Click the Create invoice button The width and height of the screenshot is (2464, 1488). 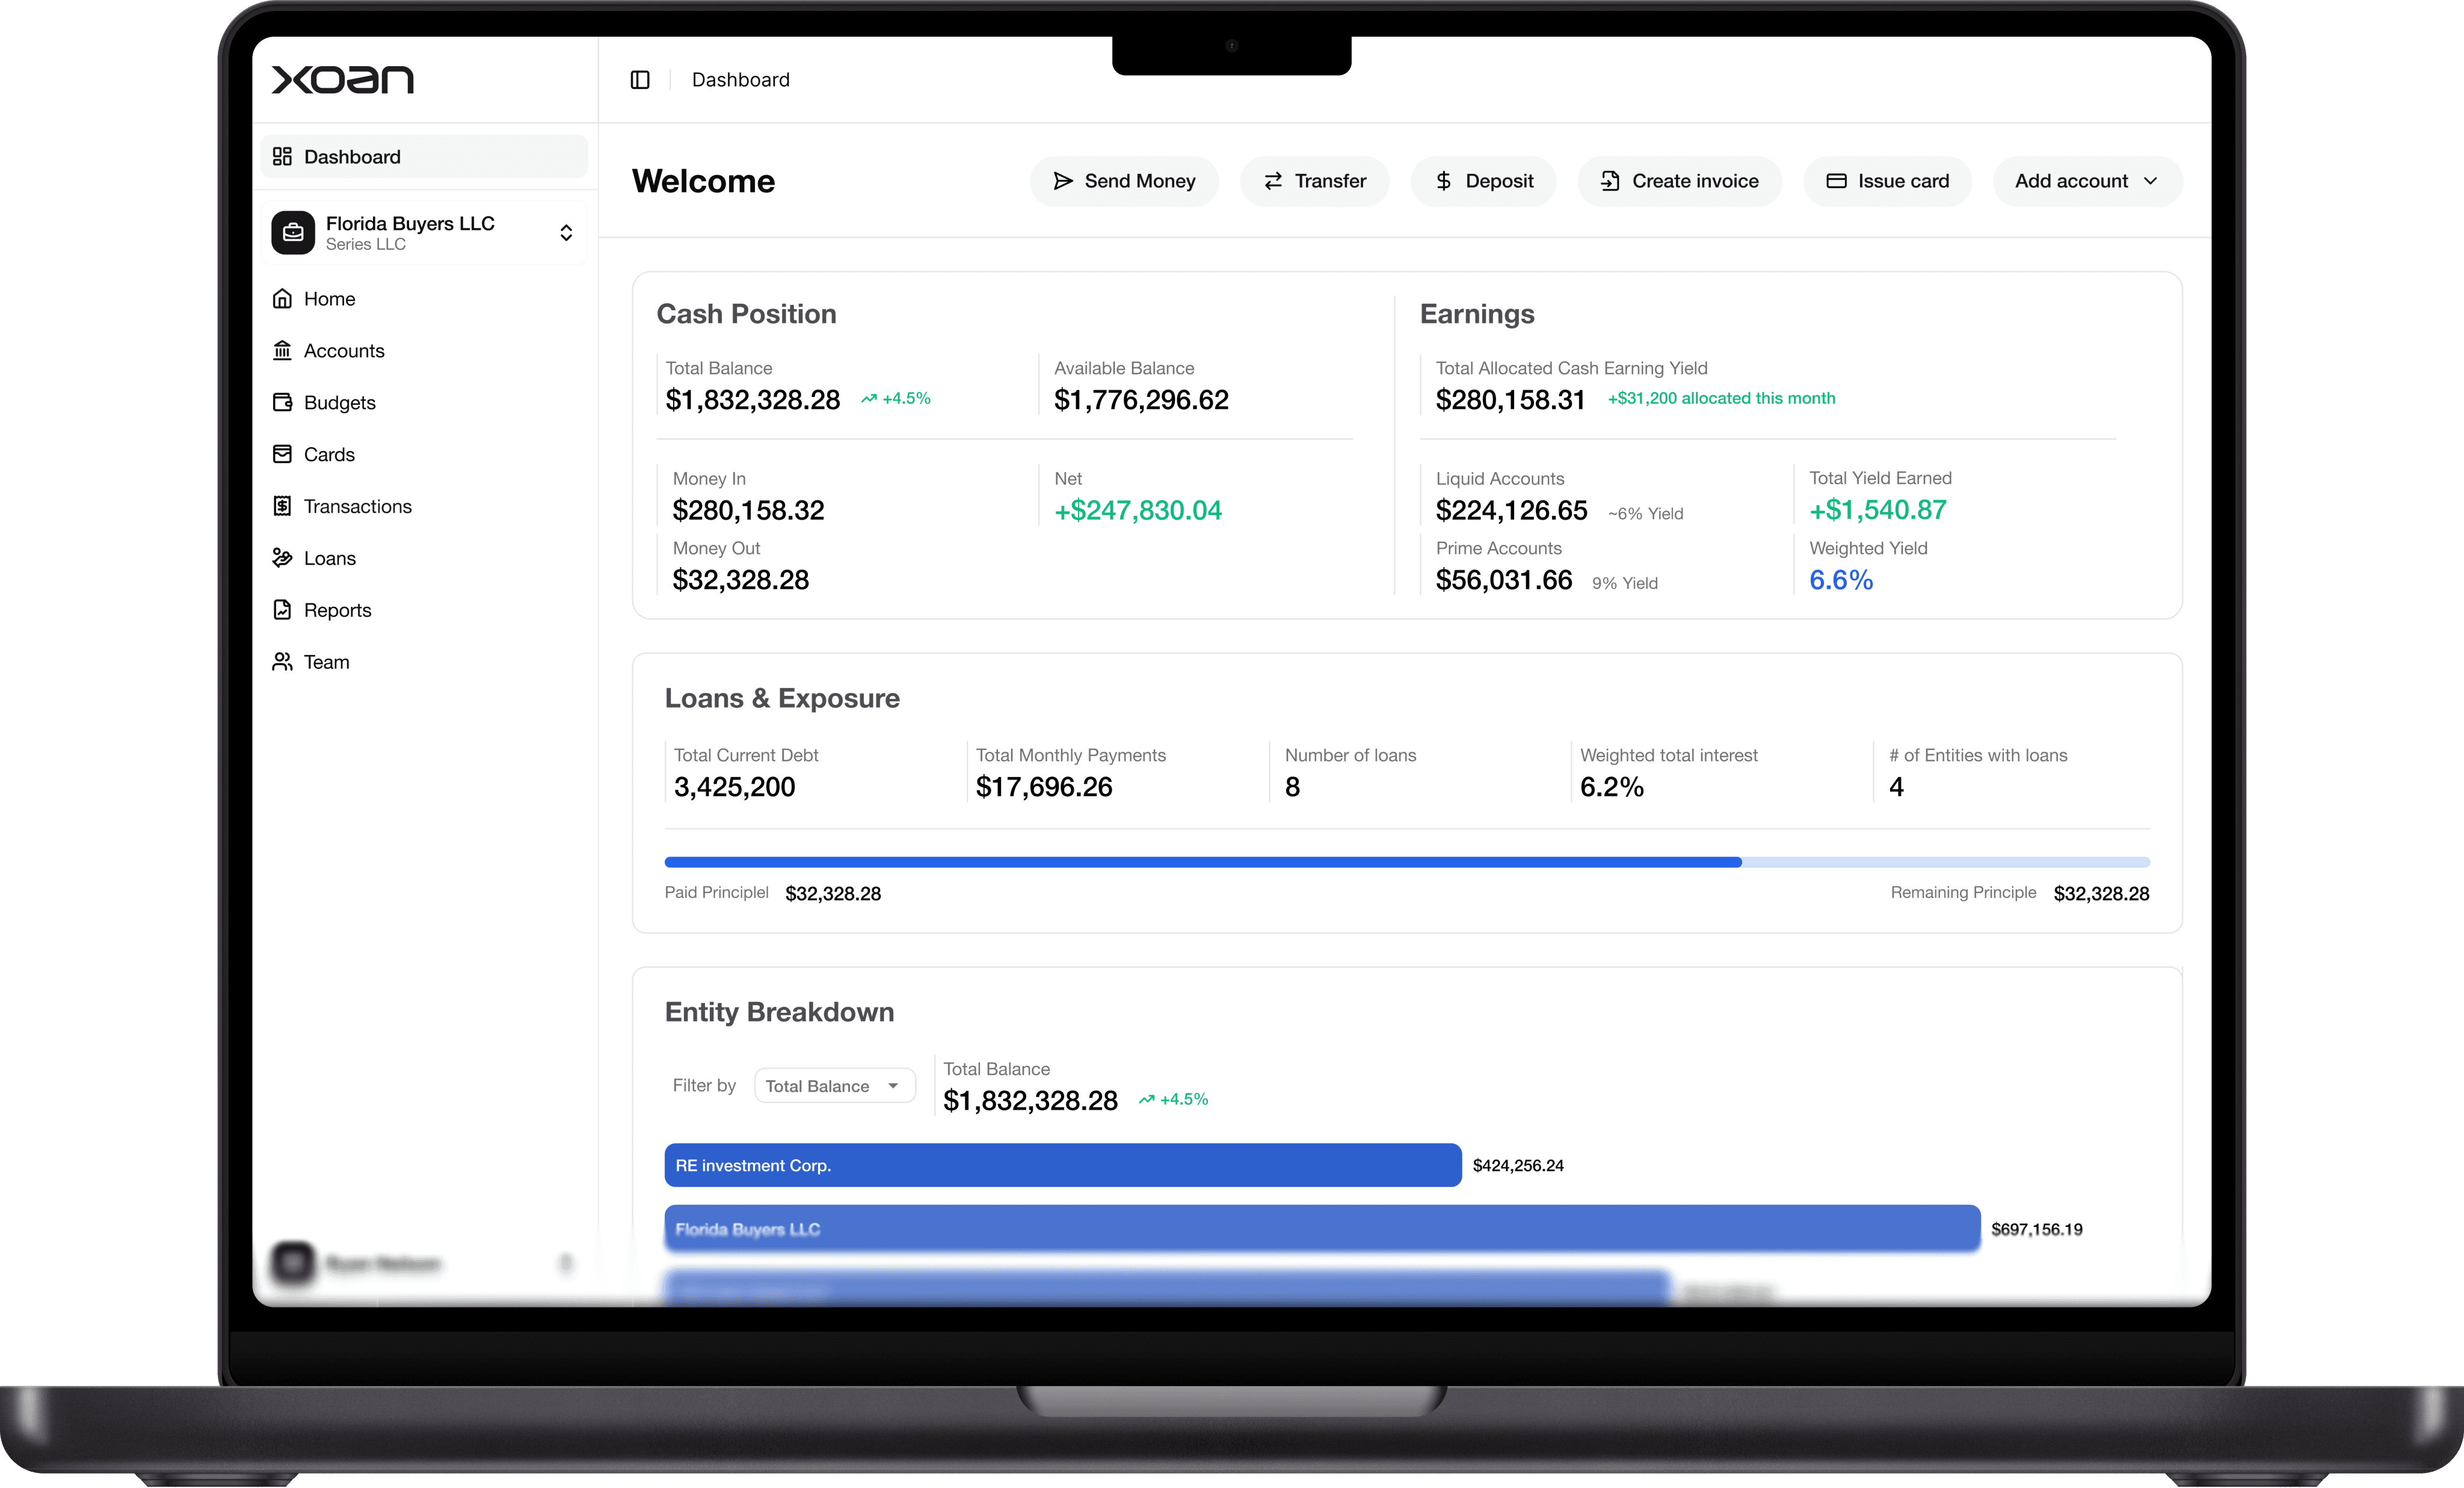coord(1679,181)
